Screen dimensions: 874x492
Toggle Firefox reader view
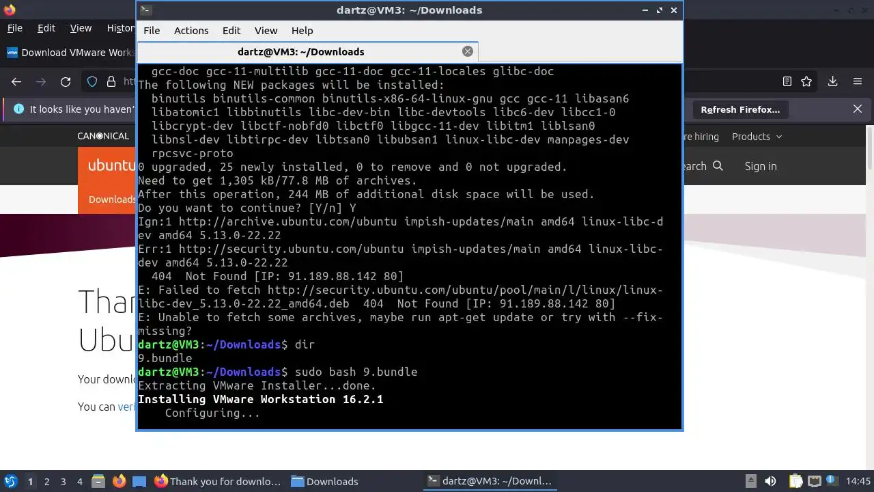pyautogui.click(x=787, y=81)
